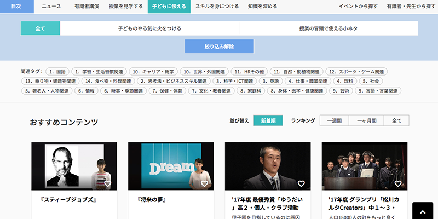Favorite the 将来の夢 video with heart

point(204,184)
